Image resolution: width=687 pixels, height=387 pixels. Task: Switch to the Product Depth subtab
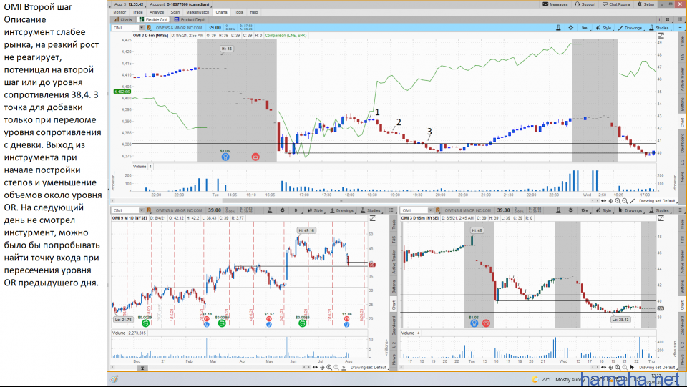pyautogui.click(x=190, y=20)
